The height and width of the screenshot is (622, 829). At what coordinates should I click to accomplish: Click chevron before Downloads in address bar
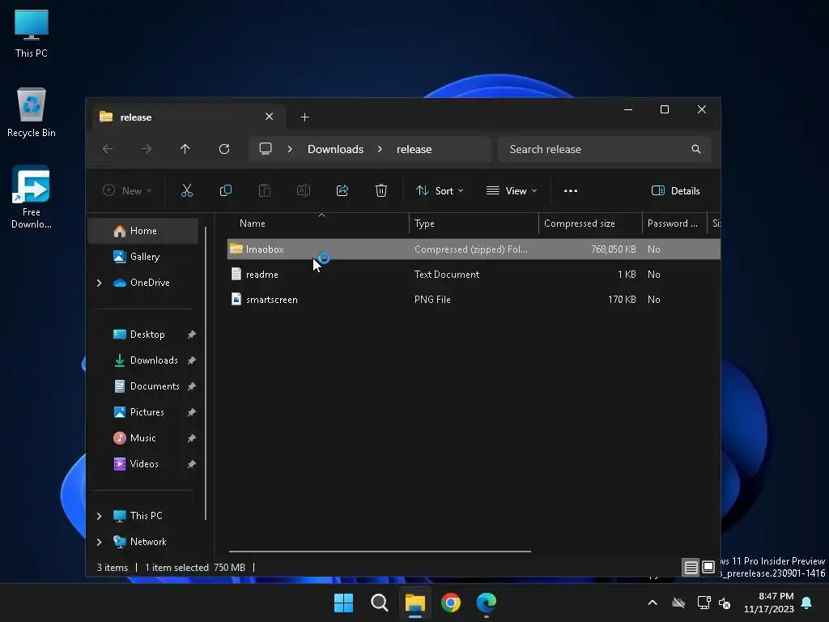point(290,149)
